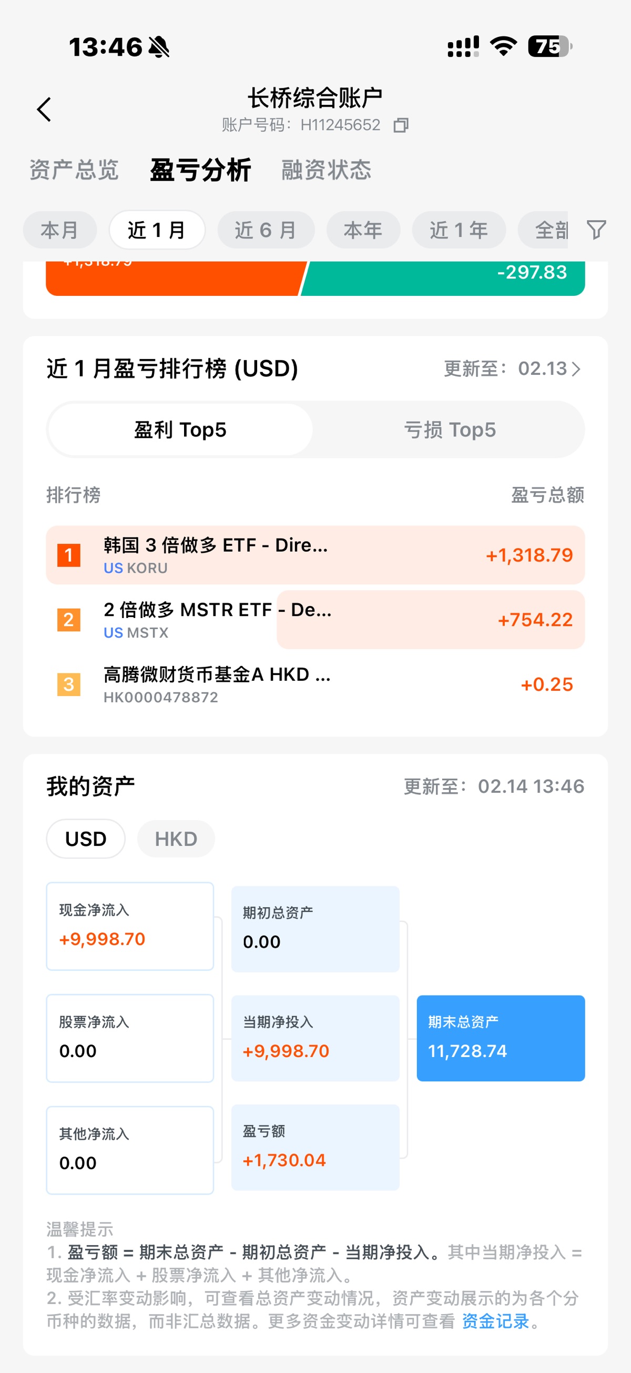Image resolution: width=631 pixels, height=1373 pixels.
Task: Expand the 更新至 02.13 chevron
Action: (576, 369)
